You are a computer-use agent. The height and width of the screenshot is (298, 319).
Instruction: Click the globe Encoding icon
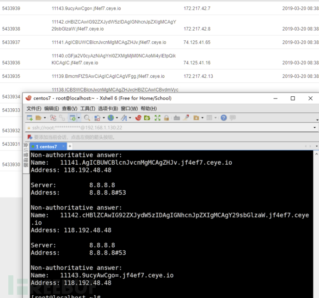[x=110, y=118]
